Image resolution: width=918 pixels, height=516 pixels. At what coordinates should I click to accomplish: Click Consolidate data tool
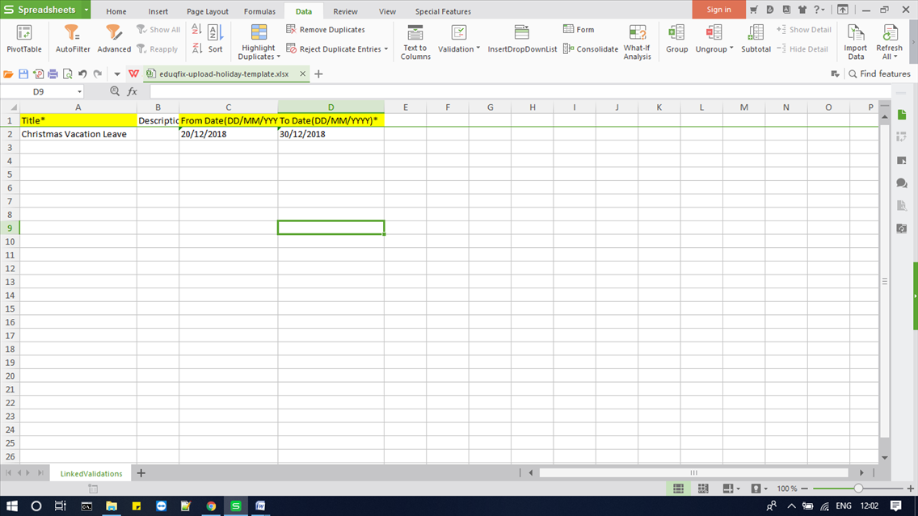coord(591,48)
